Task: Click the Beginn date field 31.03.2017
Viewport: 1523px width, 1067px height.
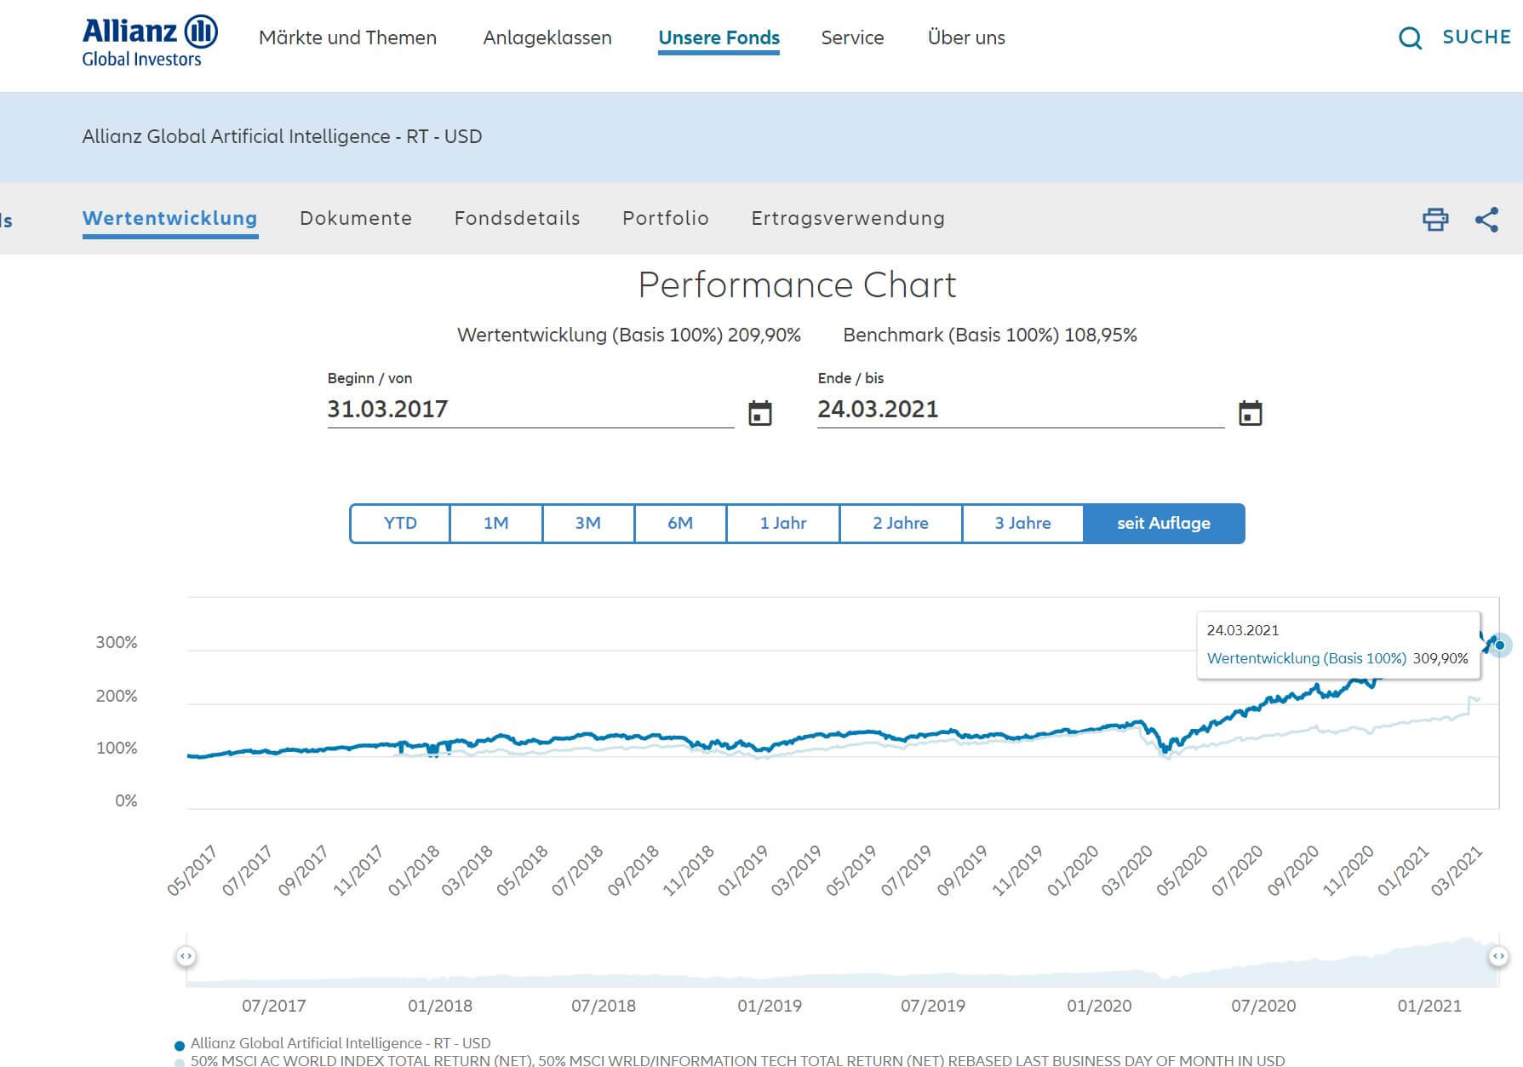Action: pyautogui.click(x=530, y=410)
